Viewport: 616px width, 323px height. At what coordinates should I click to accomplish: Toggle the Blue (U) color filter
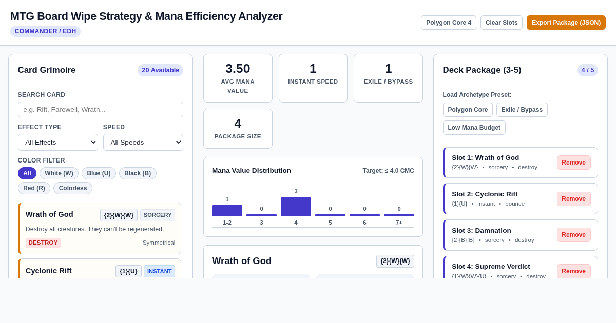[x=99, y=173]
